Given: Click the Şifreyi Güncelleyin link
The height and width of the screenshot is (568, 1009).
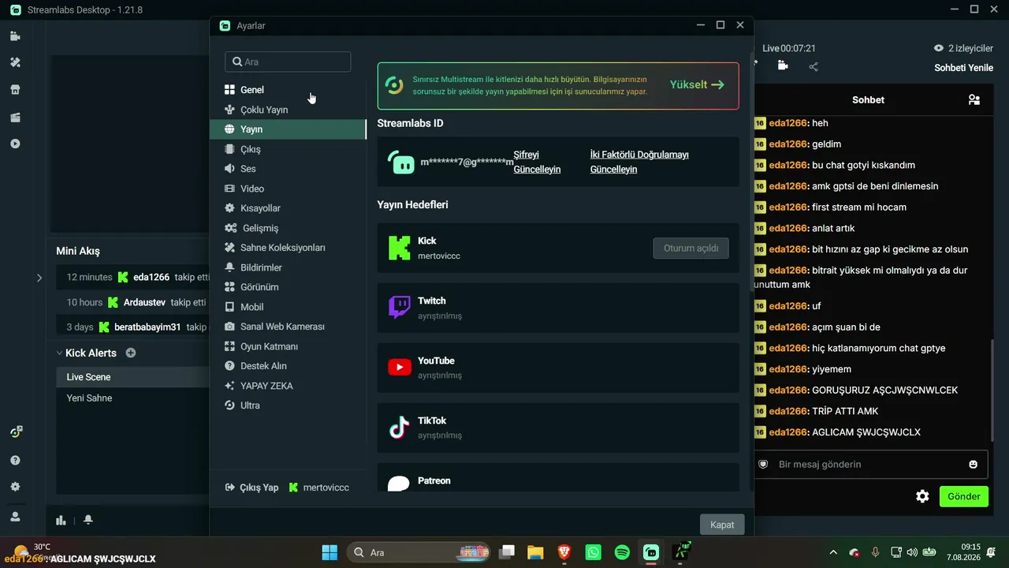Looking at the screenshot, I should [537, 162].
